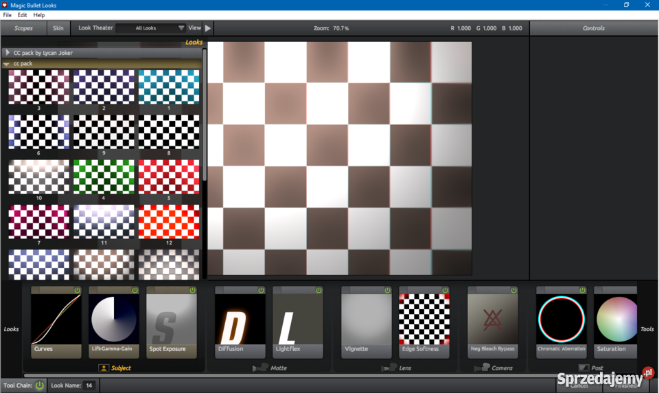Screen dimensions: 659x393
Task: Toggle the Tool Chain power button
Action: 39,385
